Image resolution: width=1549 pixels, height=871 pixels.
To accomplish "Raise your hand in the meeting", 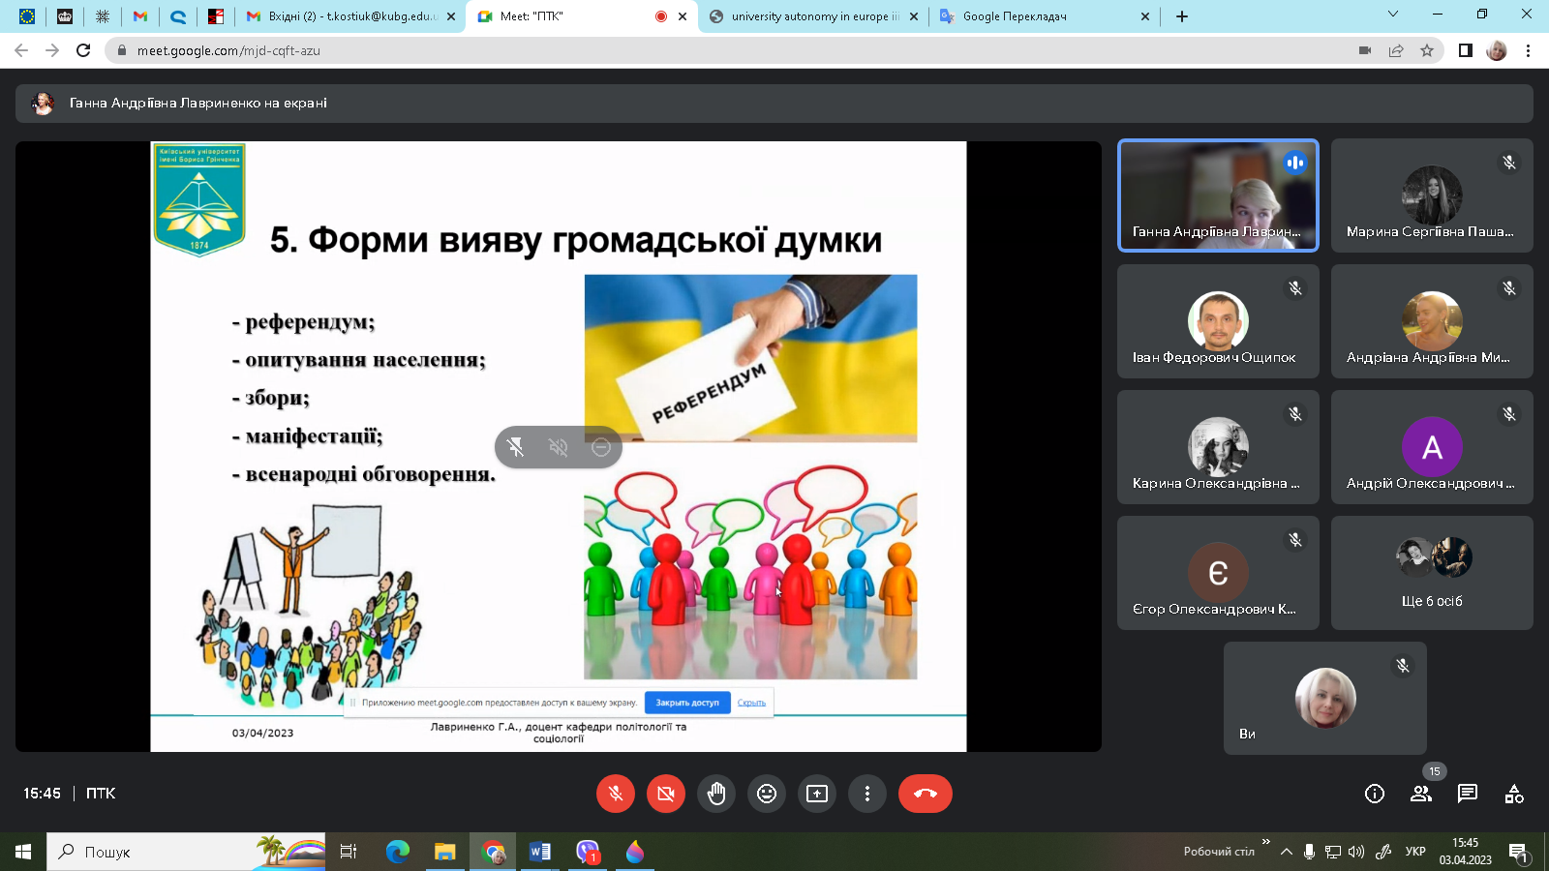I will [x=716, y=793].
